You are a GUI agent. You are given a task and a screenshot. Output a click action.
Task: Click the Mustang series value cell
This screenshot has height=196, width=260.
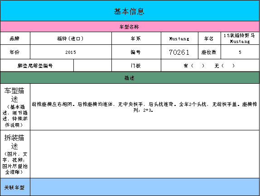(179, 38)
